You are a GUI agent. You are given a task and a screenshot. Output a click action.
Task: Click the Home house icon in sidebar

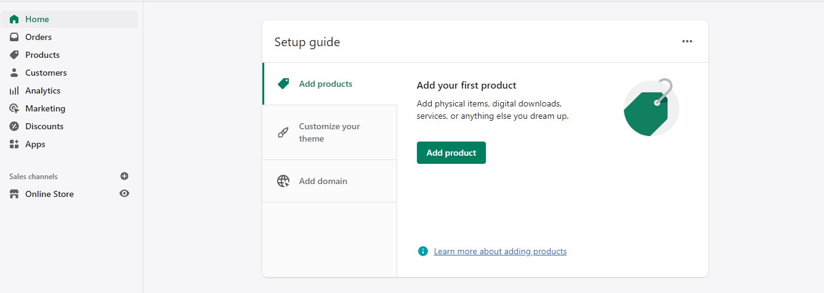[14, 19]
